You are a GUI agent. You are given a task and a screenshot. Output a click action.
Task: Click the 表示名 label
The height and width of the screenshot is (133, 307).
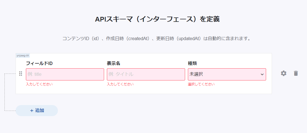[113, 63]
